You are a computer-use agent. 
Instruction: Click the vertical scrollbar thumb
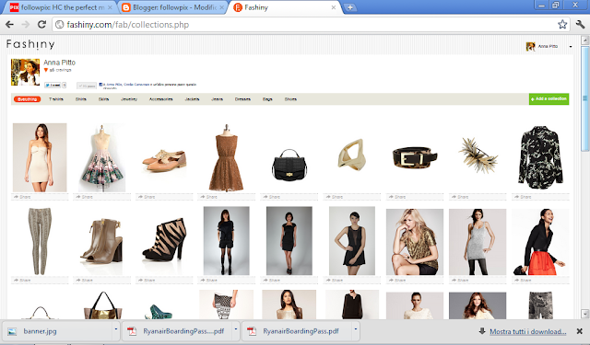coord(584,98)
